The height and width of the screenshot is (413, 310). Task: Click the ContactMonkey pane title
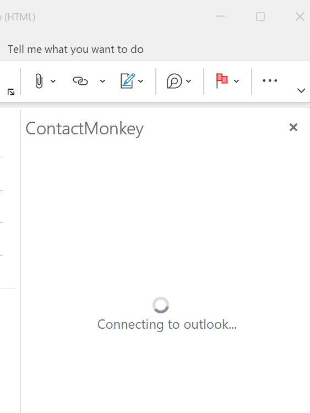coord(85,129)
